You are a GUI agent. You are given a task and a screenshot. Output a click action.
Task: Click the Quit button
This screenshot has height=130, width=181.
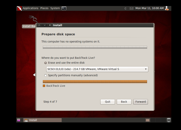click(x=108, y=102)
